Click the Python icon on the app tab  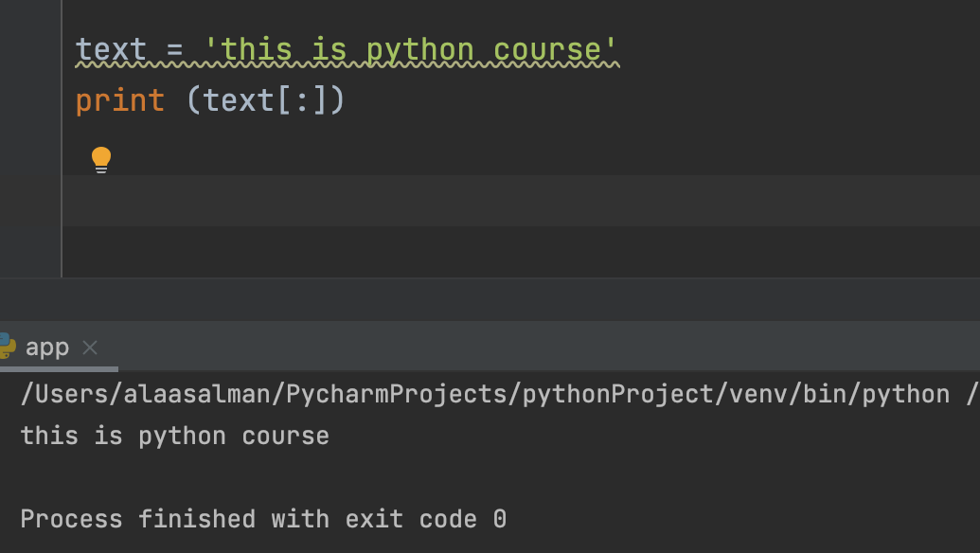[6, 347]
